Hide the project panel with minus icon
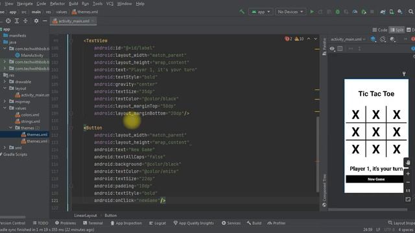 45,21
